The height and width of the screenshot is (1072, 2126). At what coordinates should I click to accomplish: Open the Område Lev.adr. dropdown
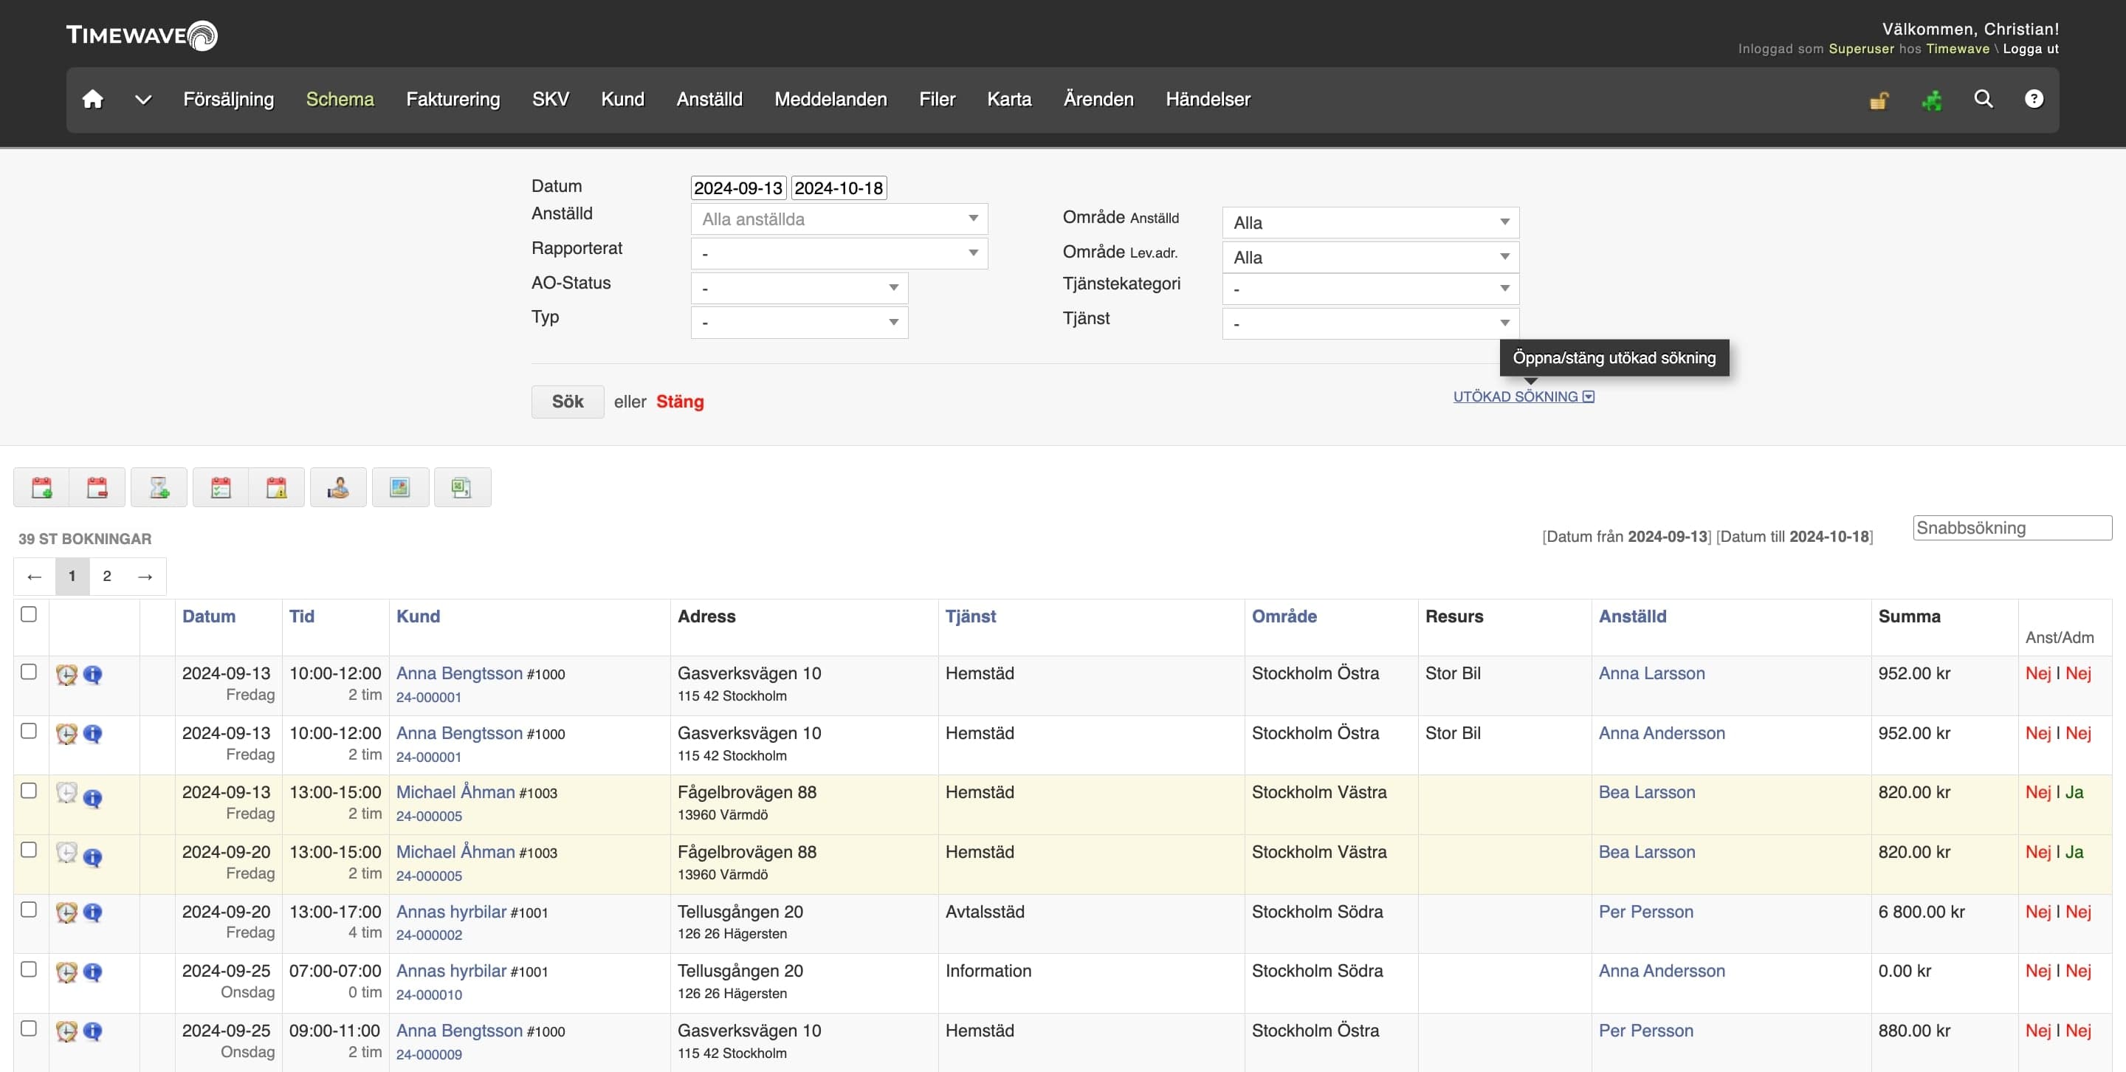[x=1370, y=258]
